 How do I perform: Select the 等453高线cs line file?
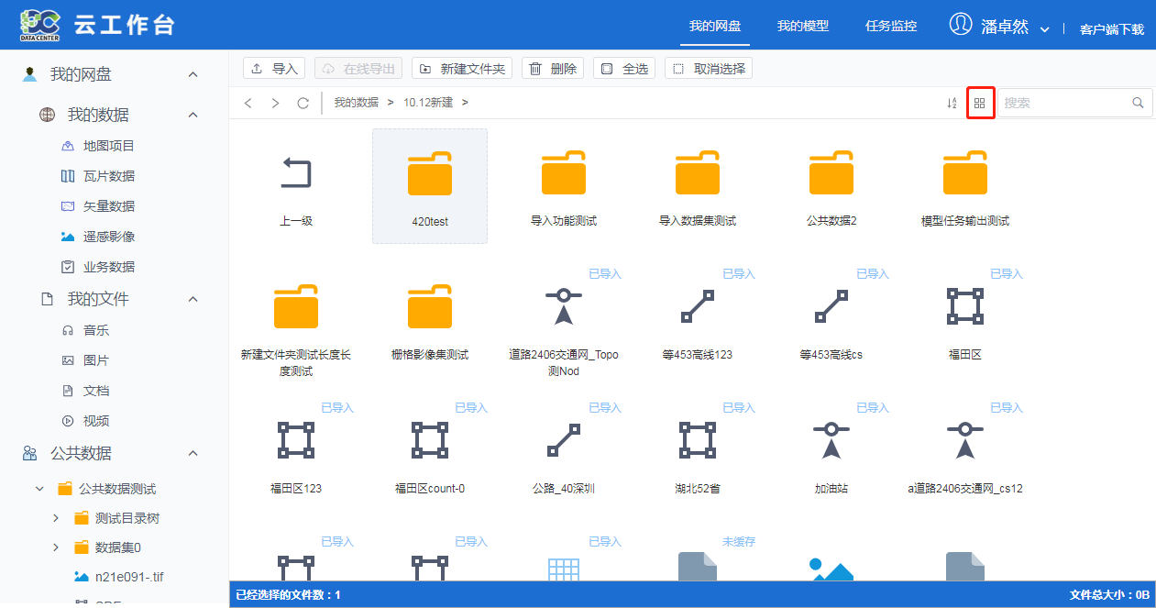[831, 306]
